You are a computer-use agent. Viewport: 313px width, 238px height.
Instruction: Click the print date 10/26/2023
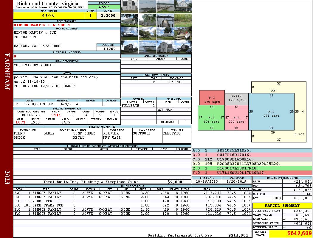point(207,182)
